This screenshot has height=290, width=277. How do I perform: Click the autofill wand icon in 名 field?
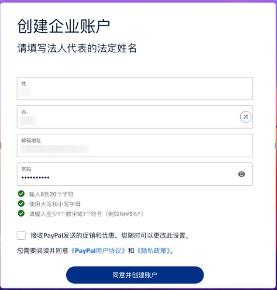pyautogui.click(x=246, y=117)
